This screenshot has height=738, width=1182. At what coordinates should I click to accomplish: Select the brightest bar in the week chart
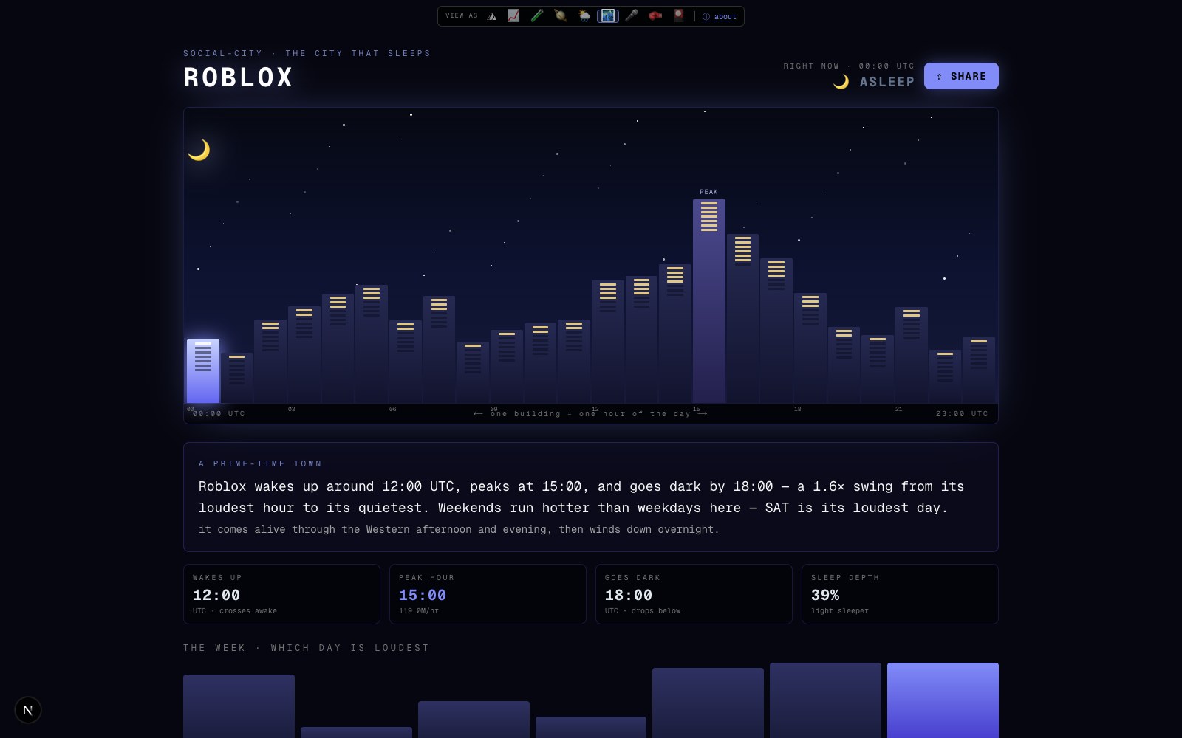(x=943, y=700)
